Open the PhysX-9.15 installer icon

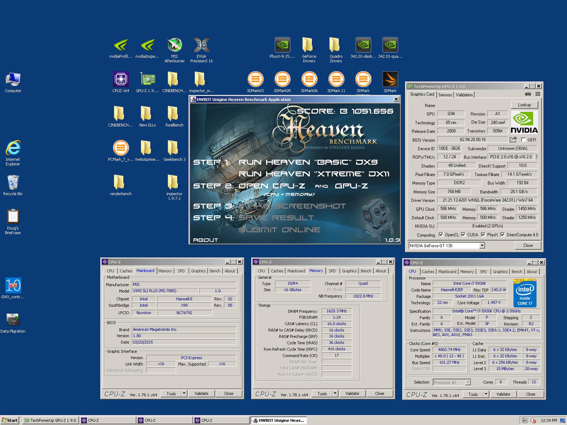coord(282,48)
